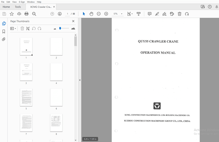Click thumbnail scrollbar up arrow
Image resolution: width=219 pixels, height=142 pixels.
[x=76, y=35]
